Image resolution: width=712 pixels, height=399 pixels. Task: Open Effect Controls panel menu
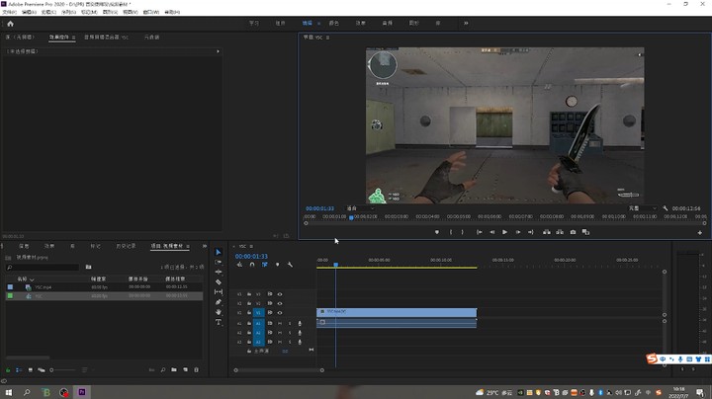(x=73, y=38)
